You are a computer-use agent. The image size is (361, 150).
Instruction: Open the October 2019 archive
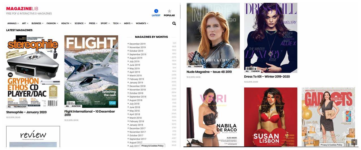point(136,51)
